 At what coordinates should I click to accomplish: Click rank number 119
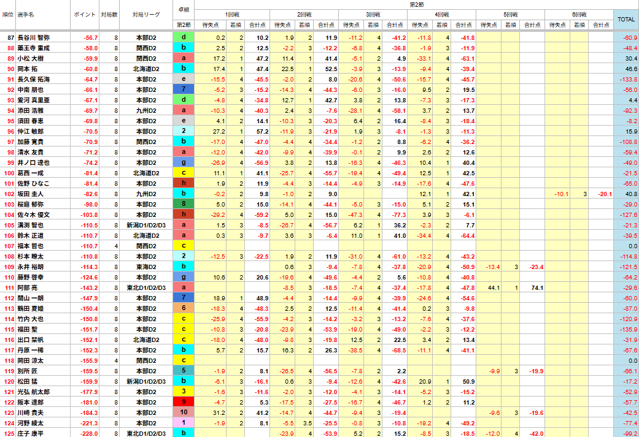[9, 371]
